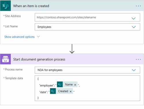This screenshot has height=109, width=144.
Task: Expand the Process name dropdown arrow
Action: tap(134, 70)
